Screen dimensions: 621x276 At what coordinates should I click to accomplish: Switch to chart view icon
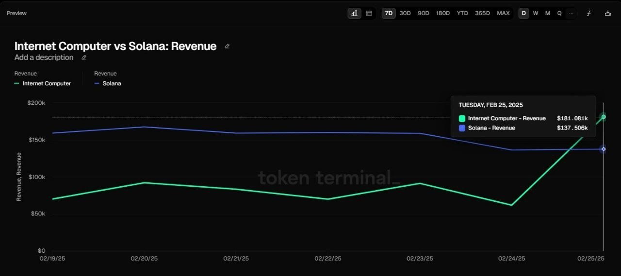pyautogui.click(x=355, y=13)
